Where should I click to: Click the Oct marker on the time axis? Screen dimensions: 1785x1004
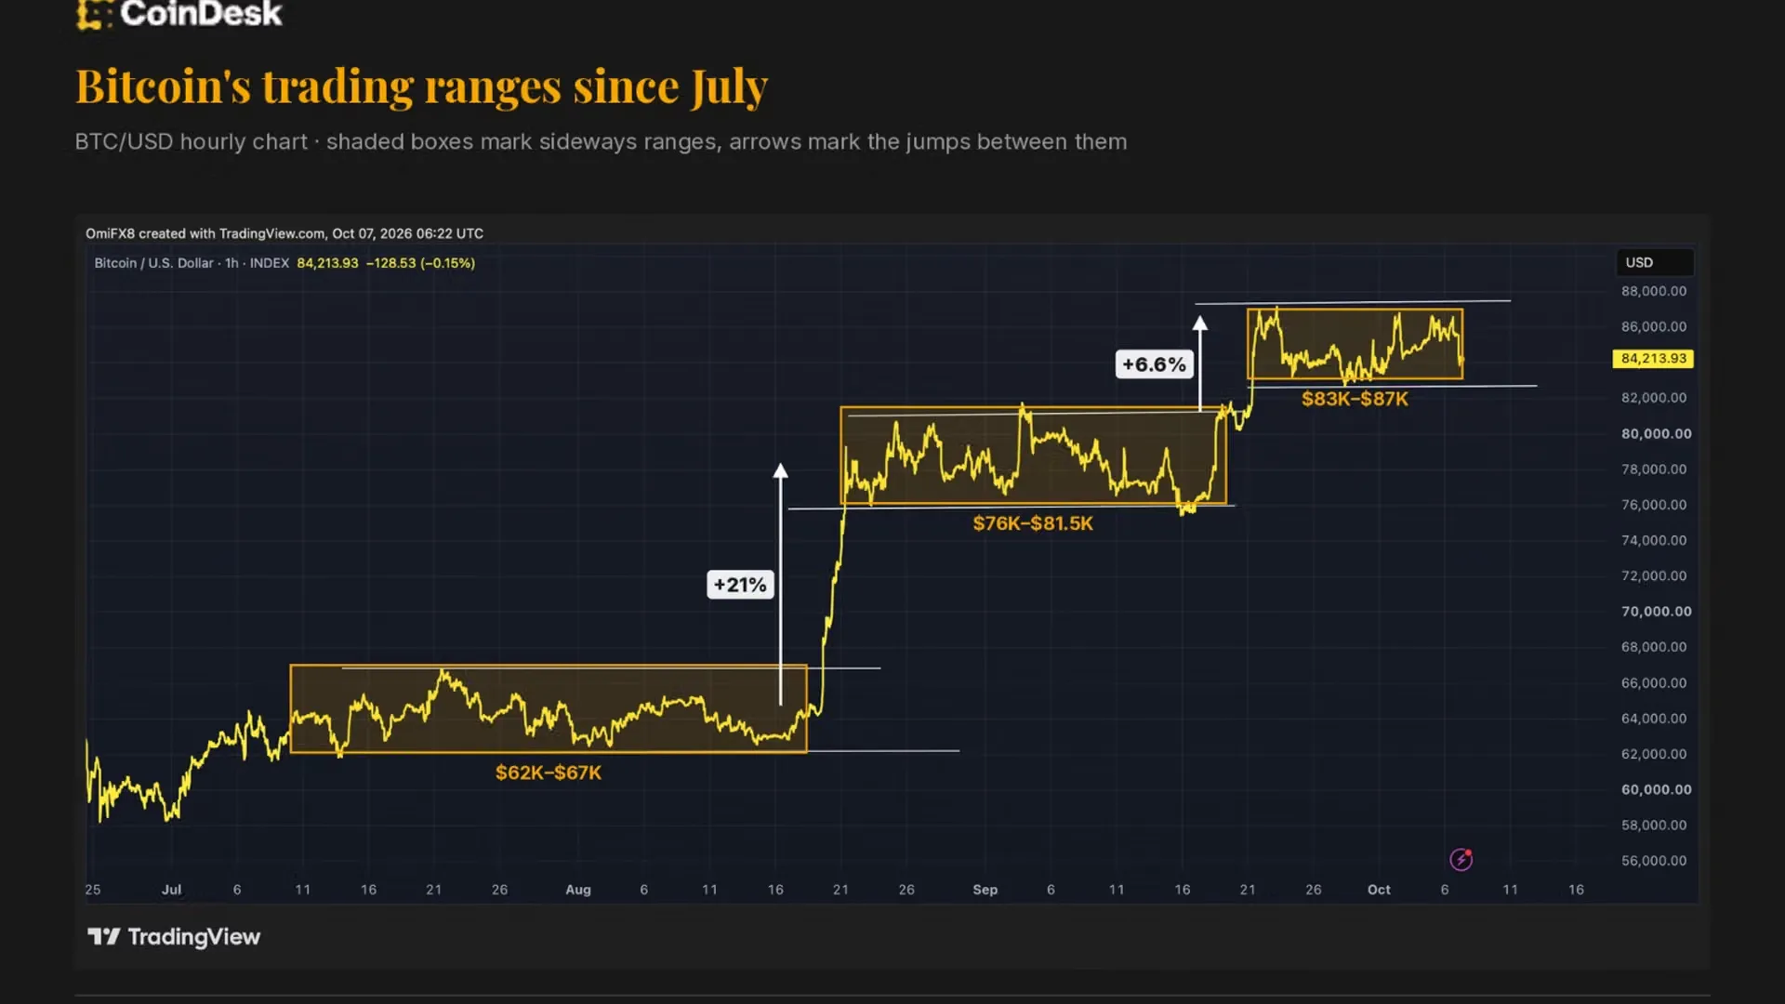[x=1379, y=890]
